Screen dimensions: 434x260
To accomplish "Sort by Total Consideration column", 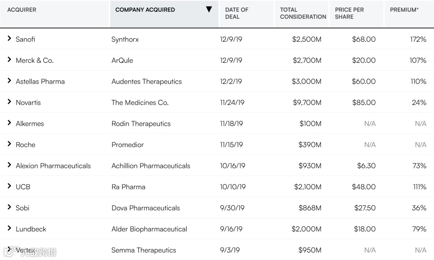I will click(303, 13).
